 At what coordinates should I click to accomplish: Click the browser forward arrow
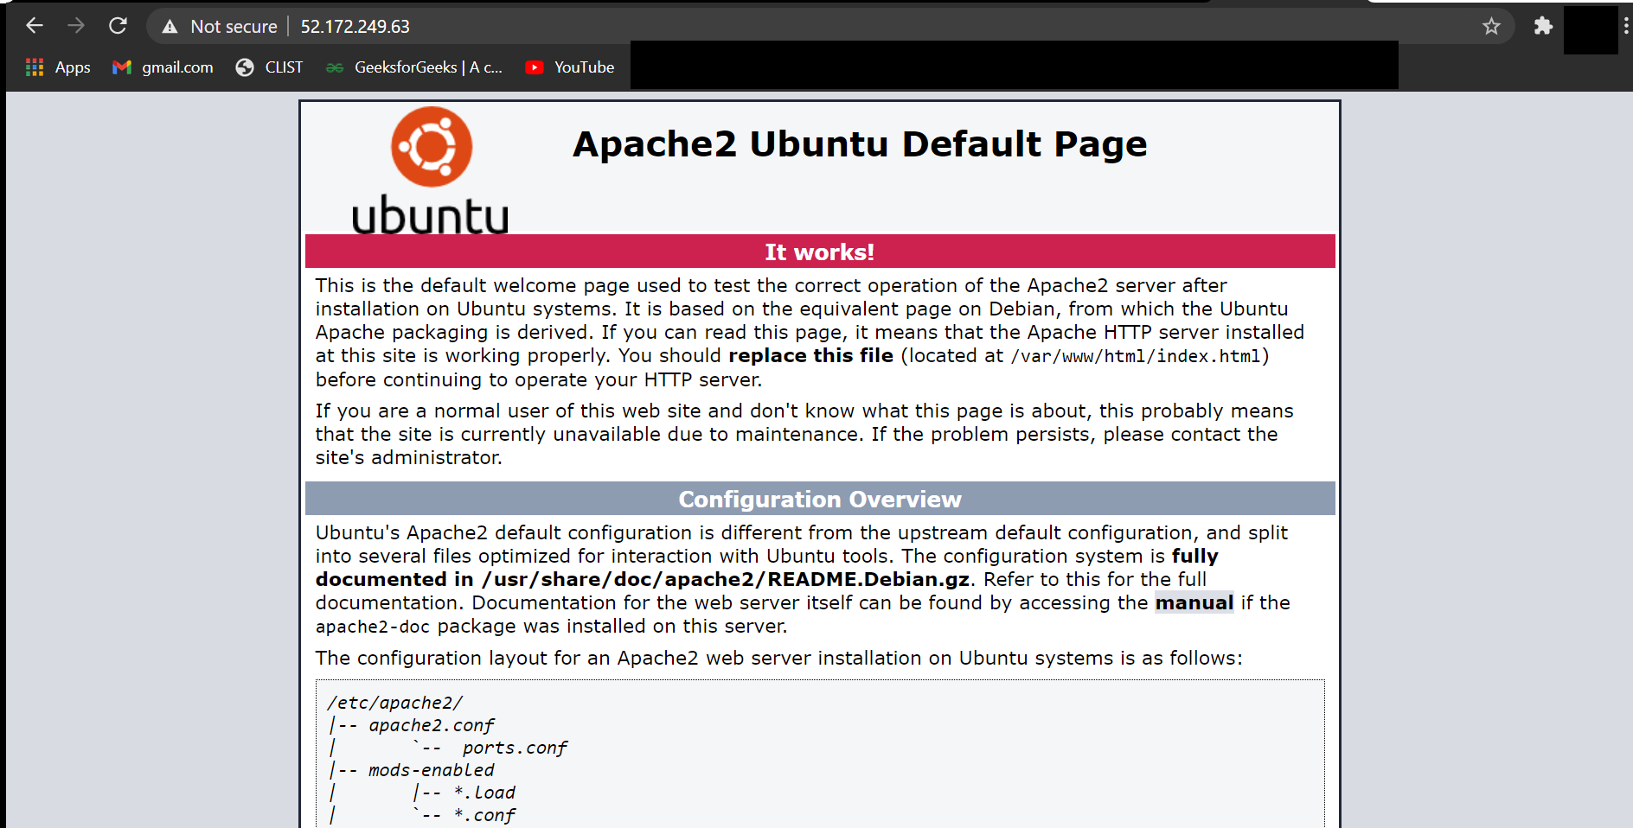pos(76,26)
